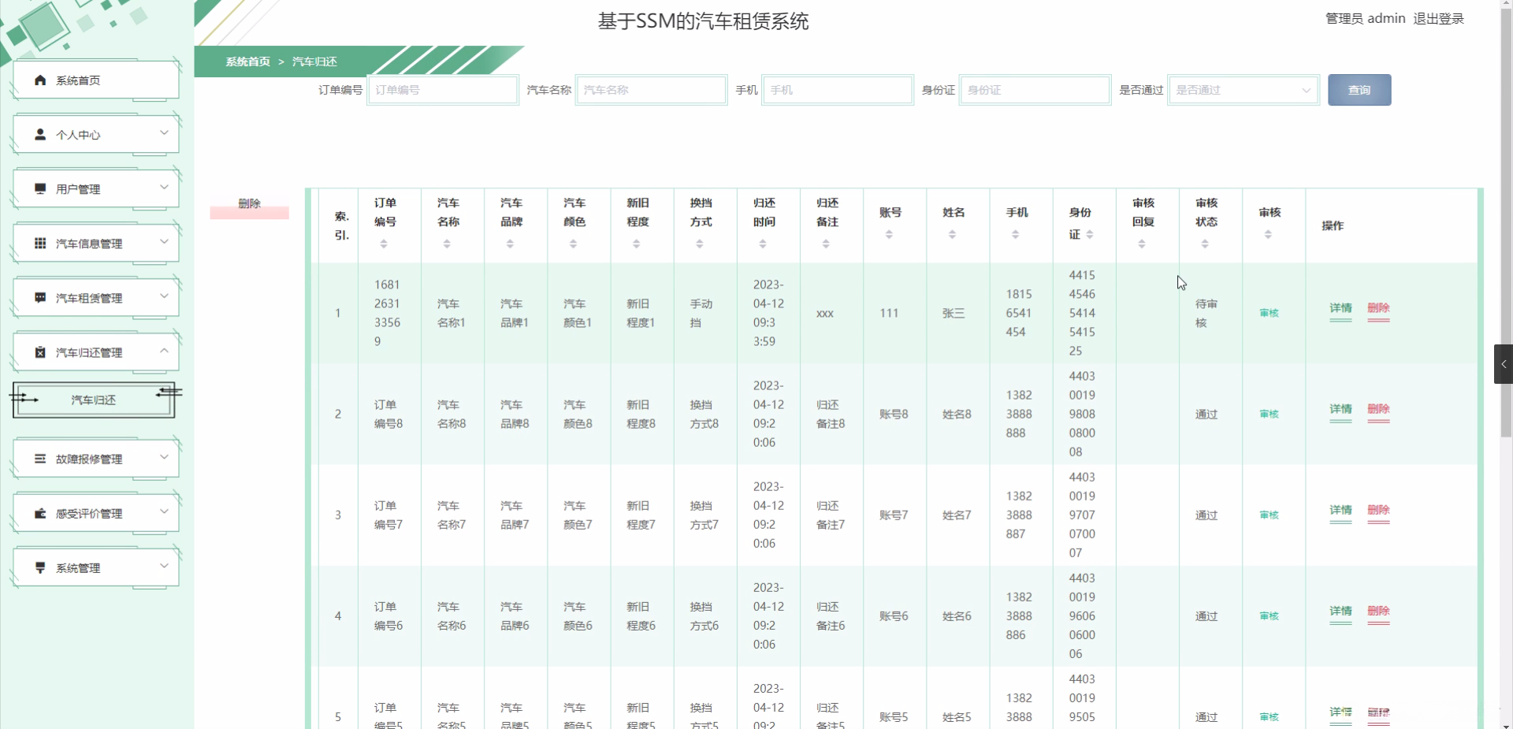Sort table by 归还备注 column arrows
The height and width of the screenshot is (729, 1513).
[x=826, y=244]
